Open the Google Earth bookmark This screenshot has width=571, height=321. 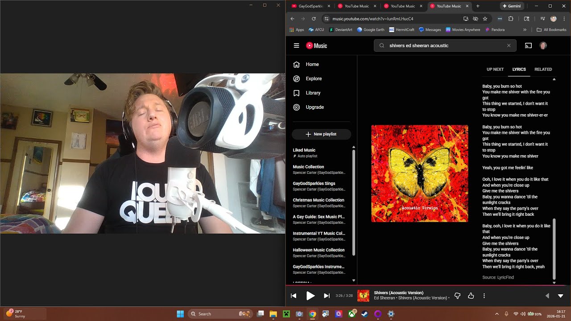(x=371, y=30)
